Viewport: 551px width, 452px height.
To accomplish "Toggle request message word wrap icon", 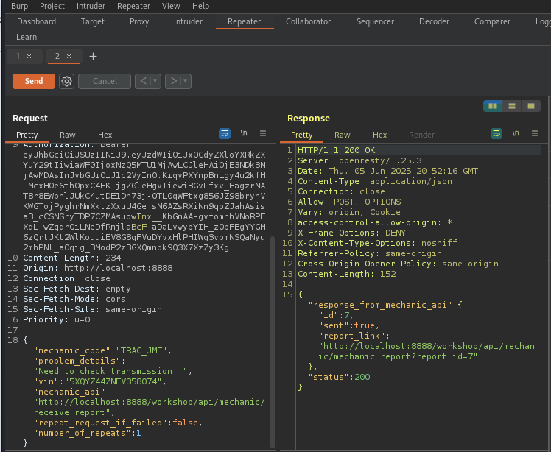I will click(x=225, y=133).
